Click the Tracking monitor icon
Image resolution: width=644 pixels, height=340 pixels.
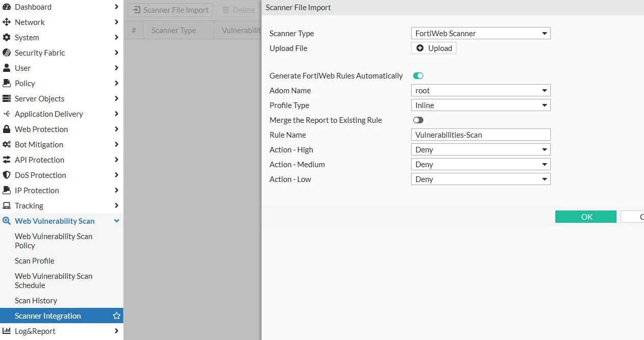(7, 206)
